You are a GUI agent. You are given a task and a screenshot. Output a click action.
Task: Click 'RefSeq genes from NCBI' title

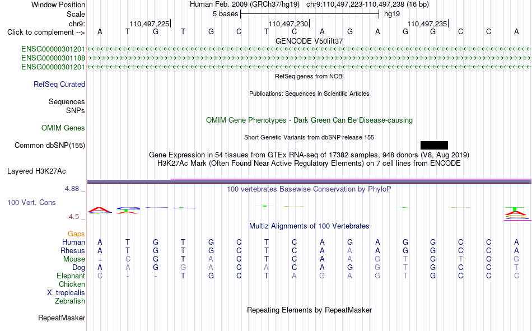pos(310,76)
